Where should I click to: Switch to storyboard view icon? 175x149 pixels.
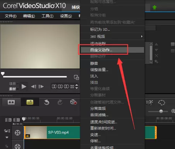[x=11, y=102]
